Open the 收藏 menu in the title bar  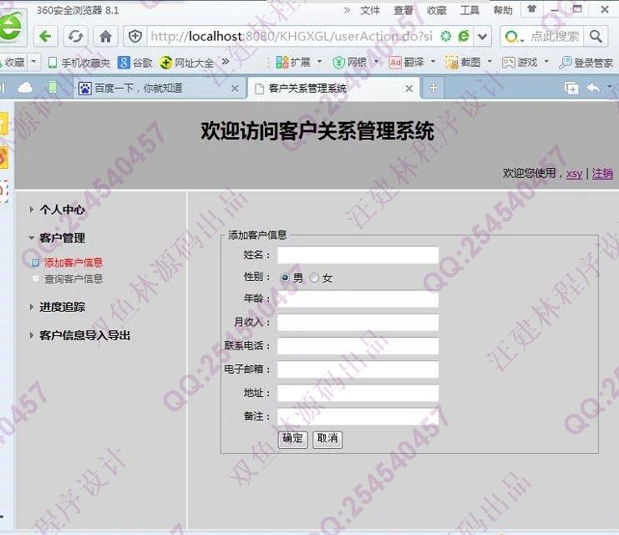tap(436, 10)
